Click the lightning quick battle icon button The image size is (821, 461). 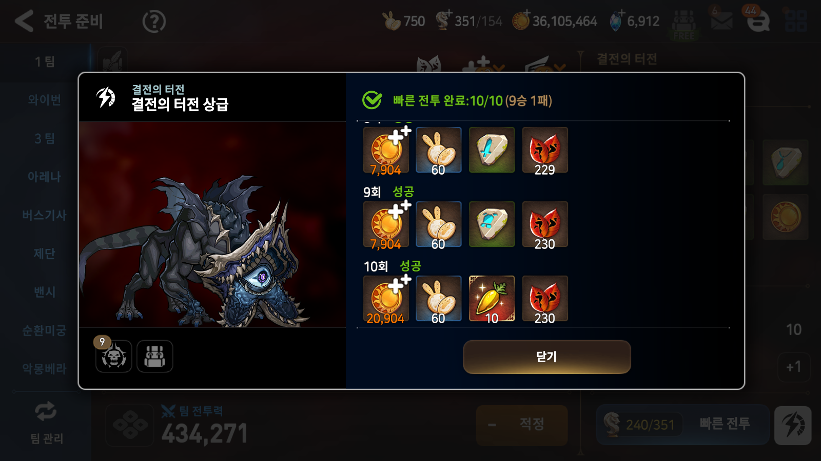(793, 425)
